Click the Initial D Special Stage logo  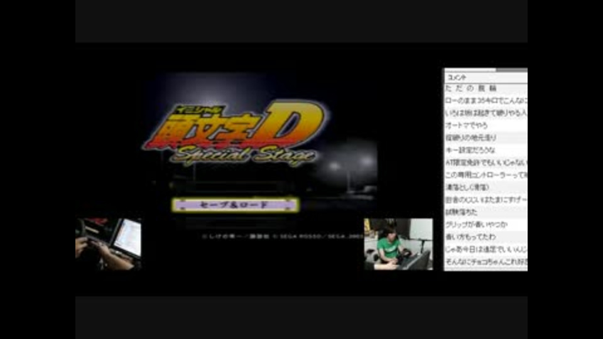(234, 132)
